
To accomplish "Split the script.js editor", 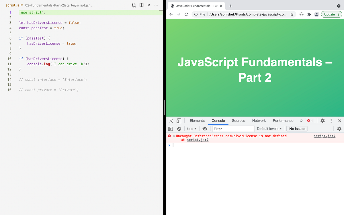I will pyautogui.click(x=141, y=5).
